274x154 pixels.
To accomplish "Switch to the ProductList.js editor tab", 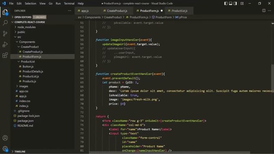I will (179, 11).
